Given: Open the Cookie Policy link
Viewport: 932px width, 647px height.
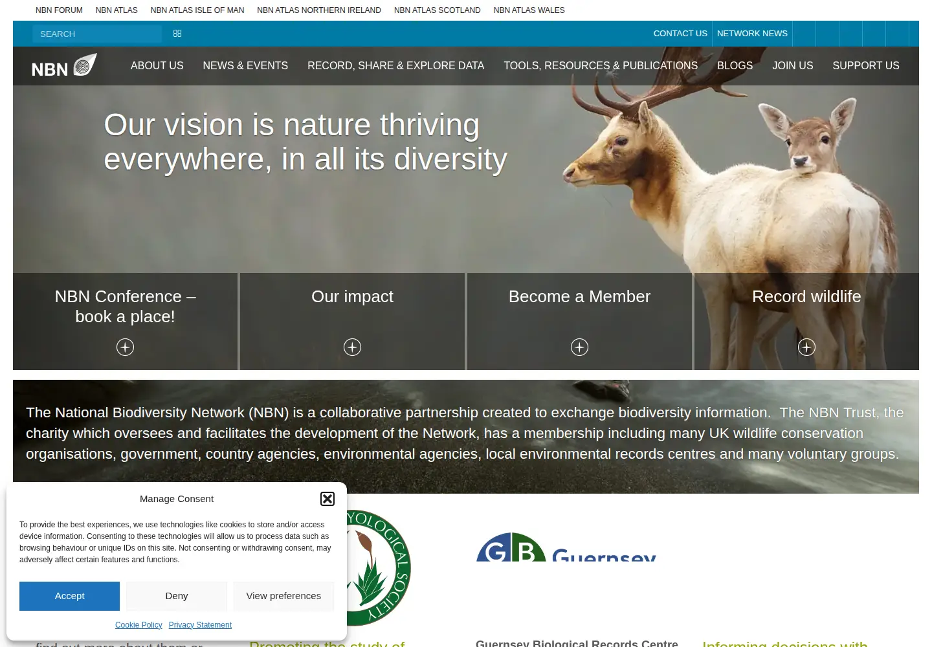Looking at the screenshot, I should point(139,625).
